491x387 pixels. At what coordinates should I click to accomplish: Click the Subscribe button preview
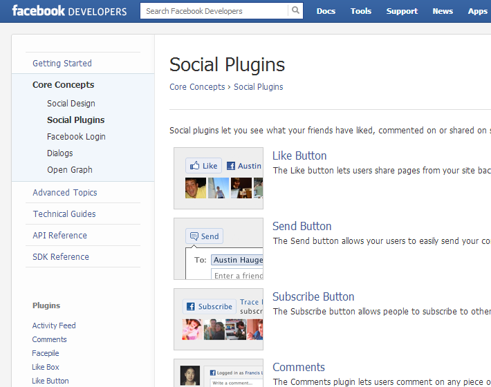tap(209, 306)
